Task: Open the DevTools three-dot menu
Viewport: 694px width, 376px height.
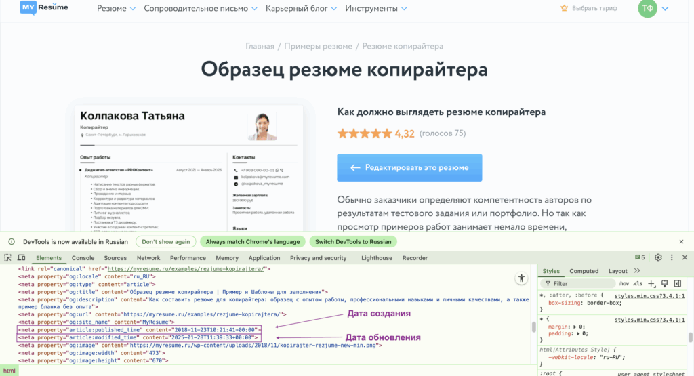Action: click(672, 257)
